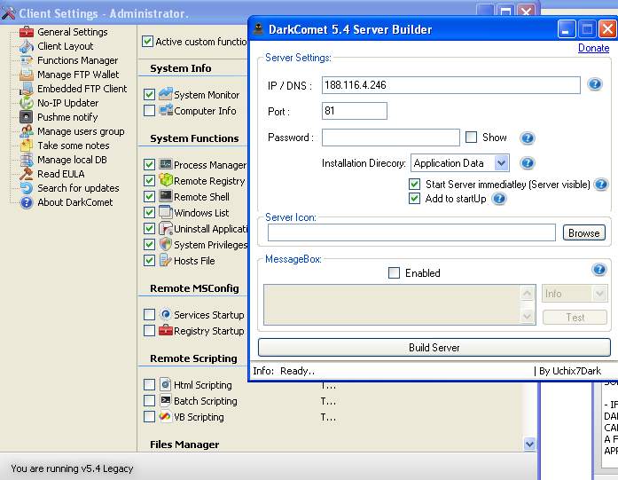Click the MessageBox Test button

(575, 318)
